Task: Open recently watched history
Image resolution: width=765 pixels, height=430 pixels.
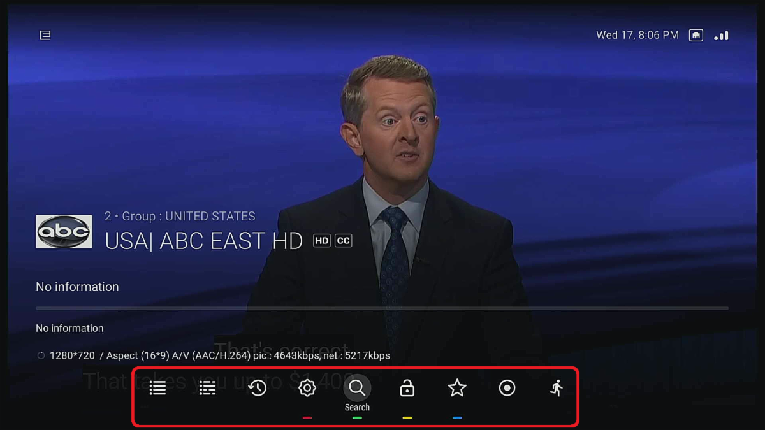Action: pyautogui.click(x=257, y=387)
